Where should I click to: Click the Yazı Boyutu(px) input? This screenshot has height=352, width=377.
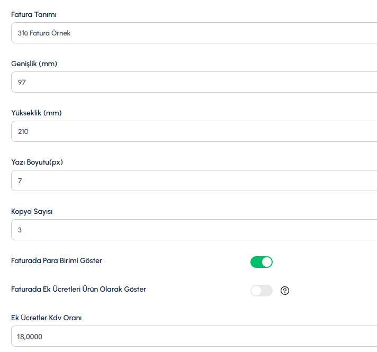[194, 180]
